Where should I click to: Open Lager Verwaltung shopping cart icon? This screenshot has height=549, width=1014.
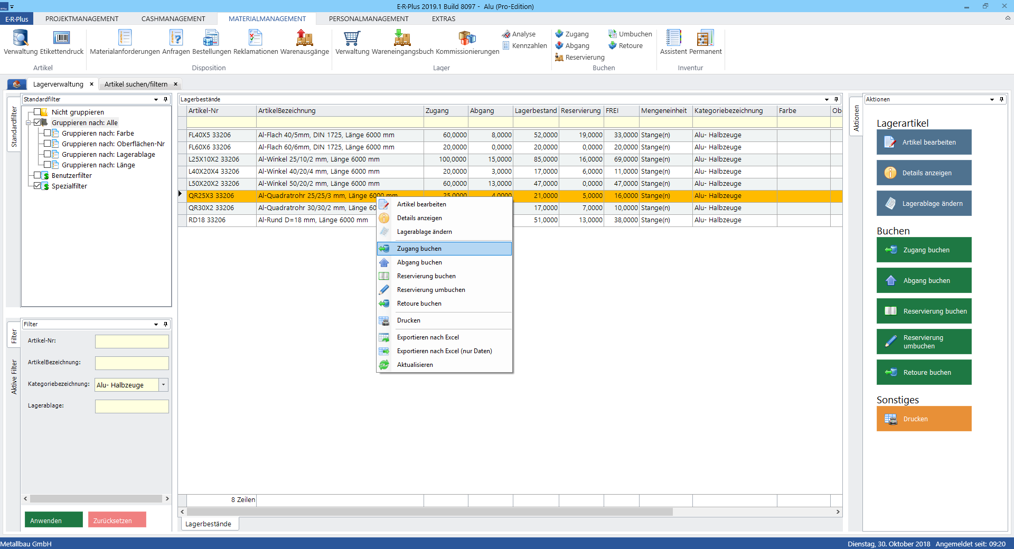(352, 42)
